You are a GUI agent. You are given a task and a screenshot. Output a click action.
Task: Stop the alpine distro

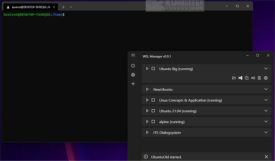[x=153, y=121]
